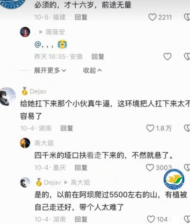Open the school logo watermark badge
This screenshot has width=190, height=224.
174,179
